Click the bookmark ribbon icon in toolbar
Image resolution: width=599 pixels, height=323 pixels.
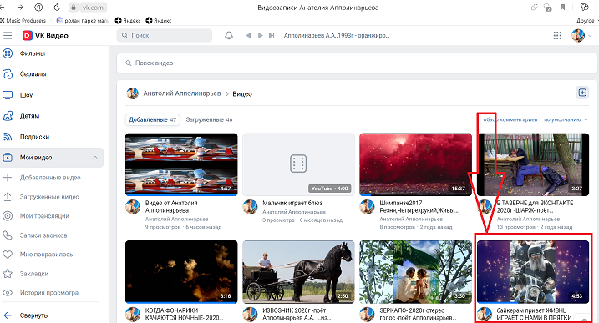[563, 8]
